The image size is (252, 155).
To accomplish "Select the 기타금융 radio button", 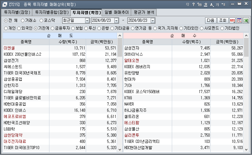I will [112, 28].
